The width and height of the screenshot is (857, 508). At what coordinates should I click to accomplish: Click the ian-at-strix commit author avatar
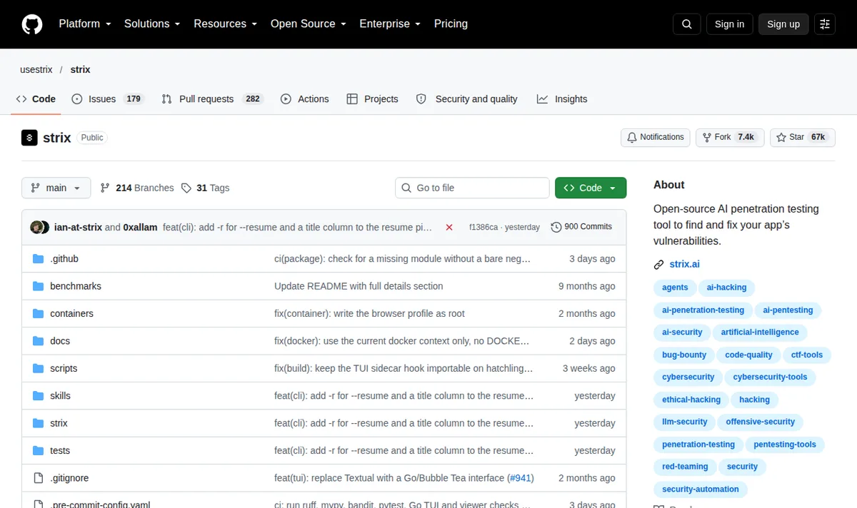click(x=36, y=227)
